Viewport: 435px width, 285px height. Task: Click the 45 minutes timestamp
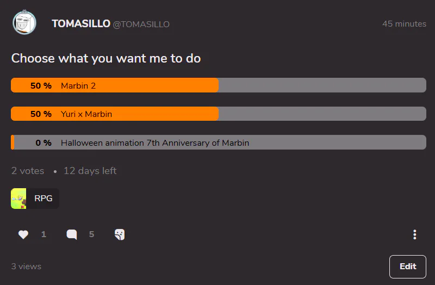[404, 24]
